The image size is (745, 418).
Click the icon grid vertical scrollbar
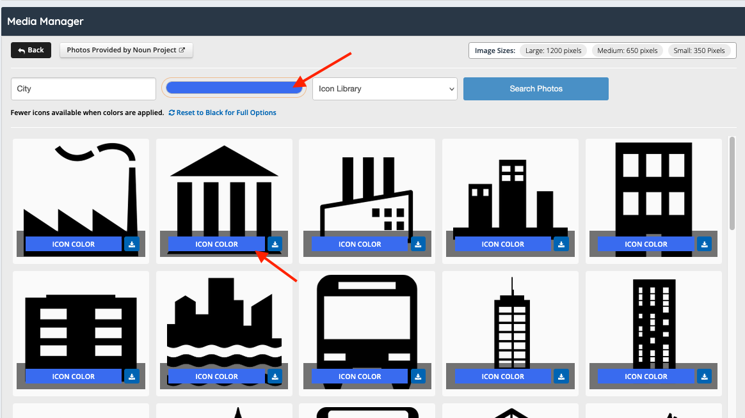732,183
